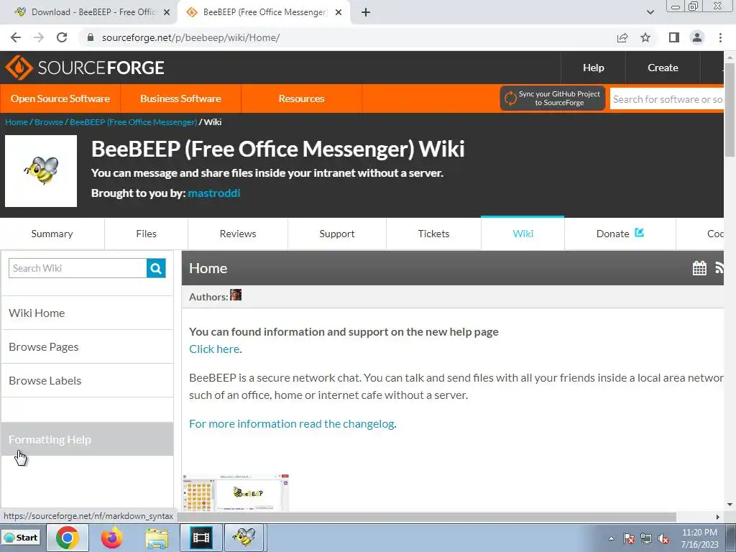Focus the Search for software field
Viewport: 736px width, 552px height.
click(x=667, y=99)
